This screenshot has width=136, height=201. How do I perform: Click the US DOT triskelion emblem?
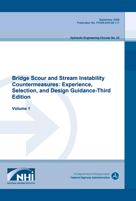click(x=115, y=176)
